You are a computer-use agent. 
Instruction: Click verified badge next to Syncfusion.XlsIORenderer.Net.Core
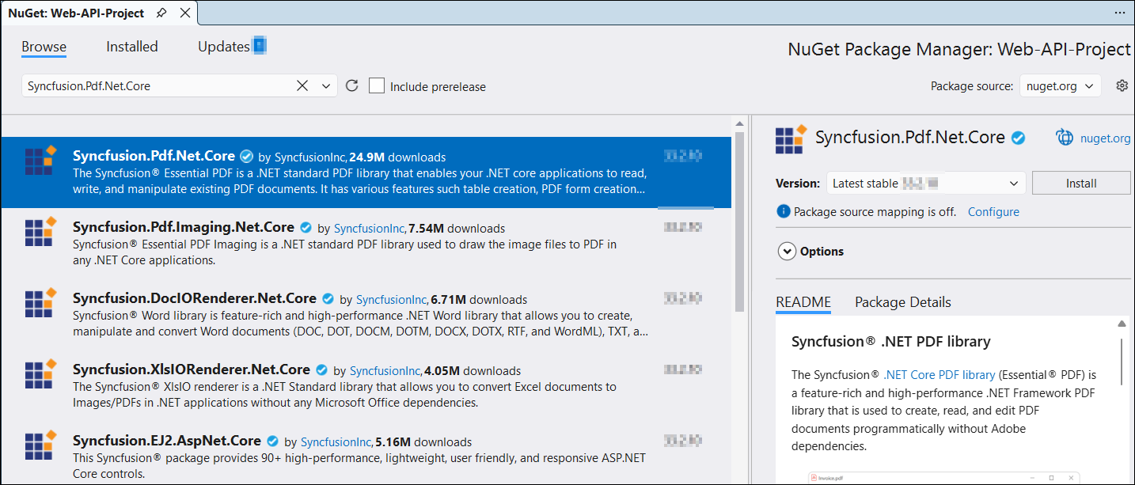[321, 370]
